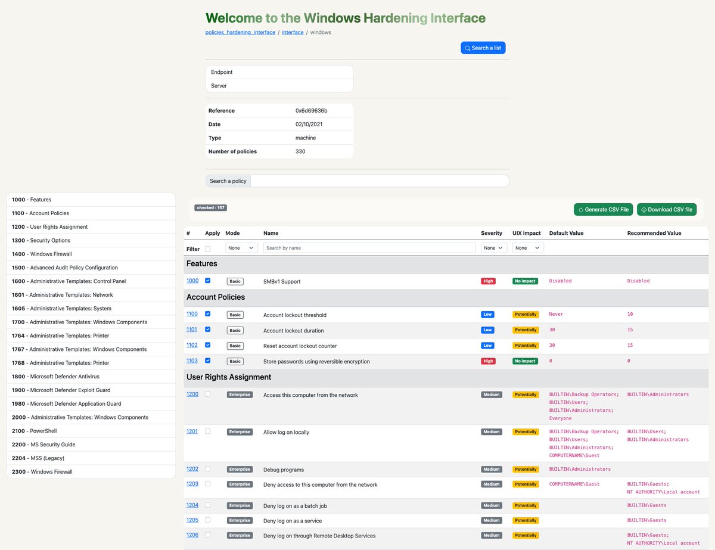The height and width of the screenshot is (550, 715).
Task: Enable the 'Debug programs' policy checkbox
Action: coord(207,468)
